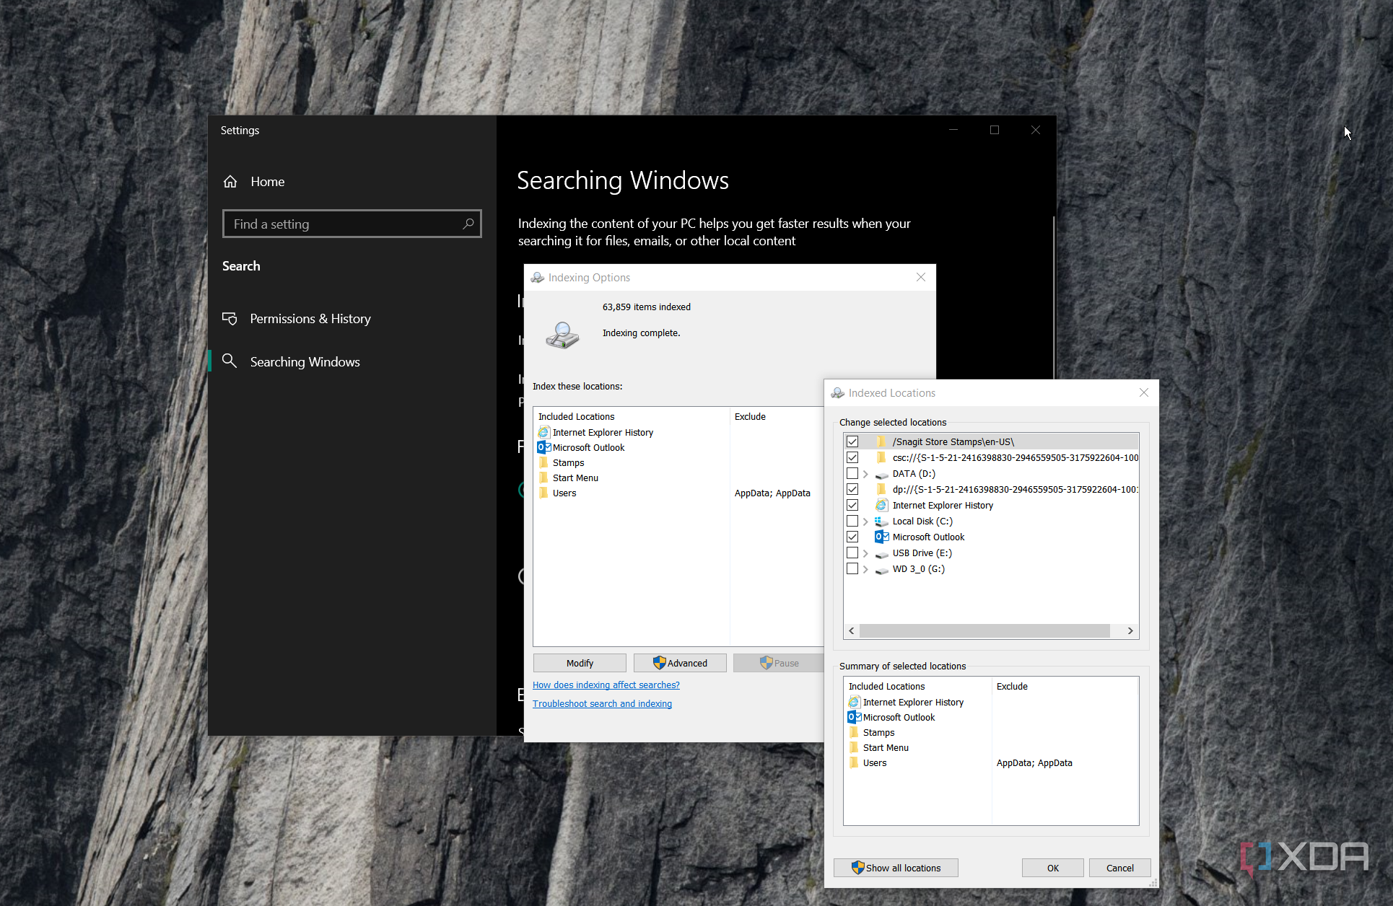Click the Users folder icon in the summary list

click(854, 762)
